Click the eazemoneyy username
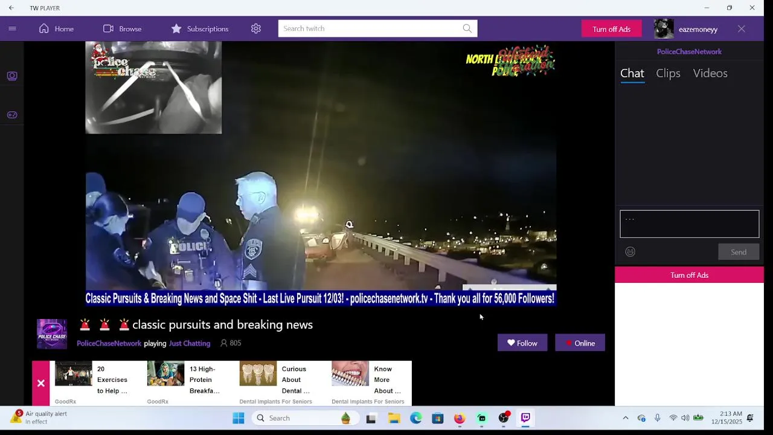Image resolution: width=773 pixels, height=435 pixels. pos(698,29)
